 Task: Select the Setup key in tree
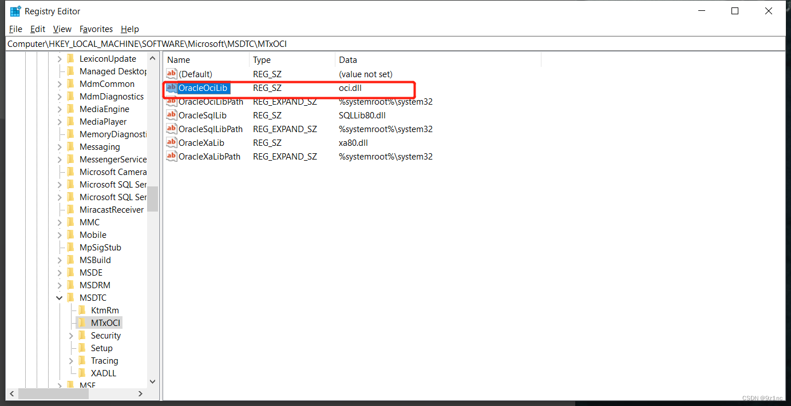click(x=101, y=348)
